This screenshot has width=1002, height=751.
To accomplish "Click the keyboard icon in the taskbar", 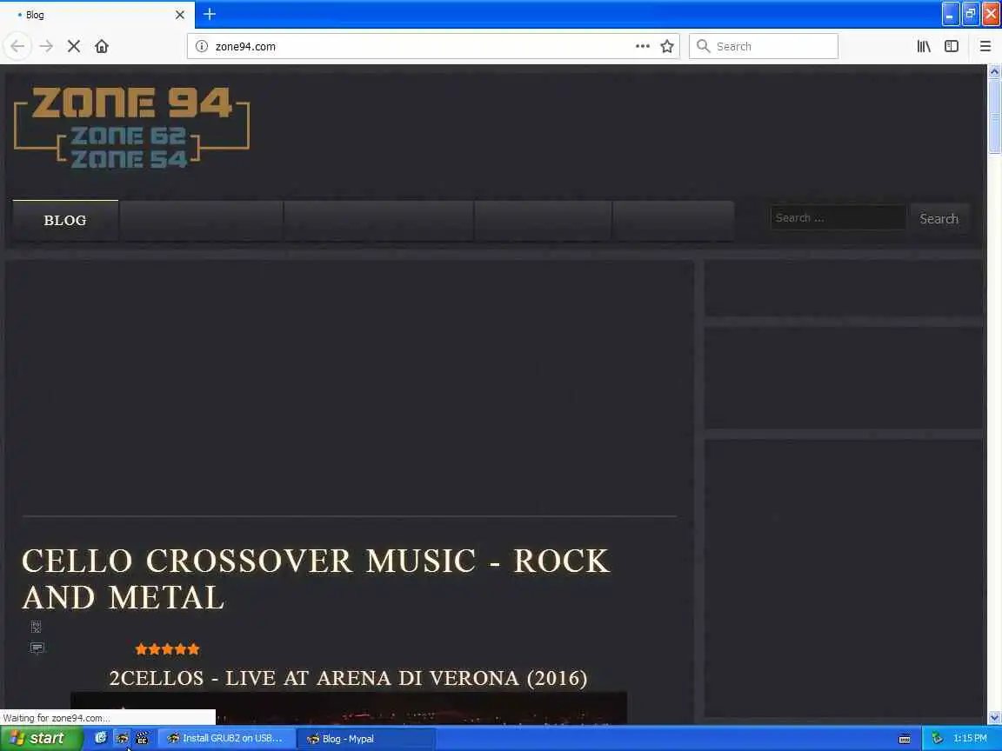I will 905,739.
